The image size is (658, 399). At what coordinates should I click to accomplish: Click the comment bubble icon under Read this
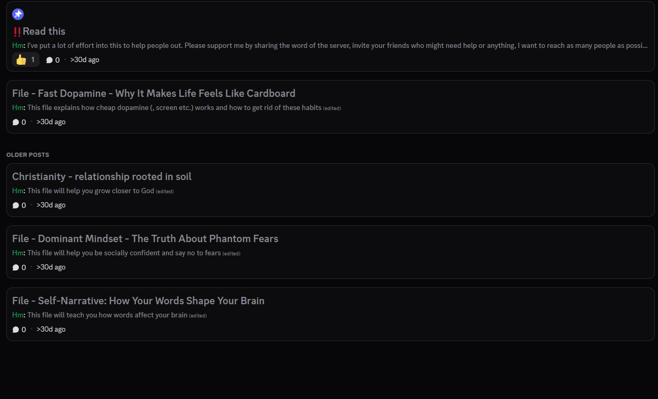tap(49, 60)
